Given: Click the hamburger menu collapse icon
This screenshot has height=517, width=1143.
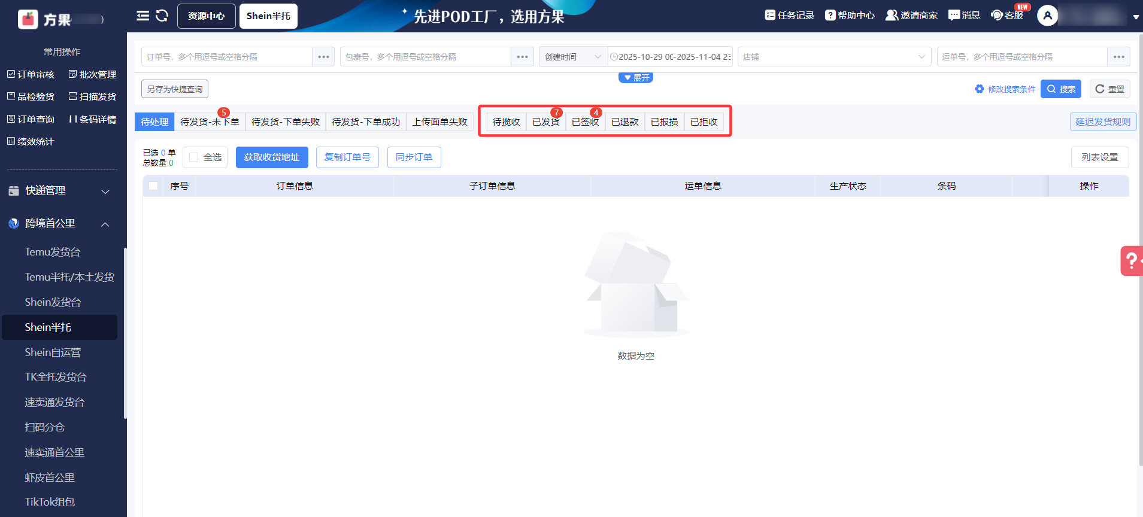Looking at the screenshot, I should point(143,16).
